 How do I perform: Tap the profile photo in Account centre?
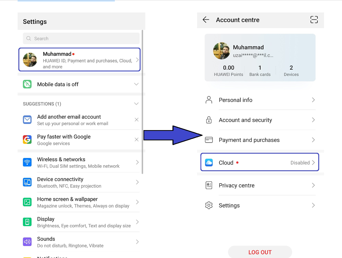222,51
